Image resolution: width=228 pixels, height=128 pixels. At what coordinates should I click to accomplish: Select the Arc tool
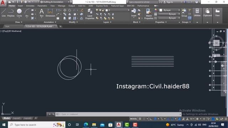point(27,13)
